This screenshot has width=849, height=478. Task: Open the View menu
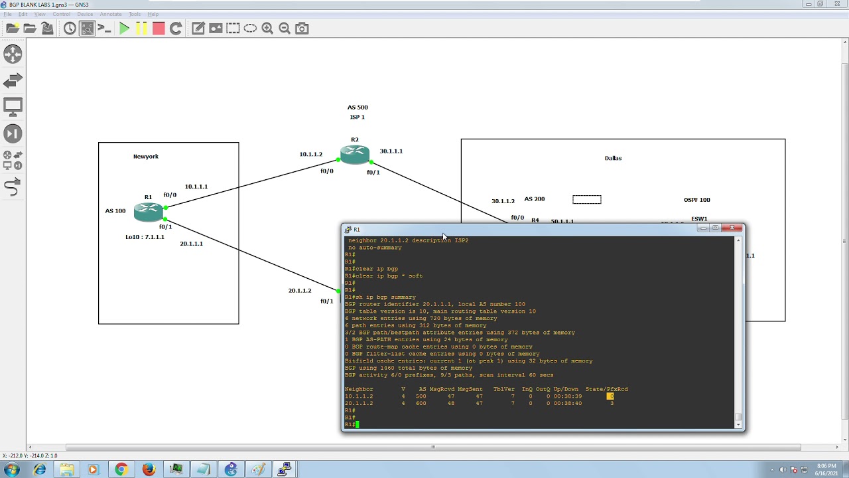40,14
